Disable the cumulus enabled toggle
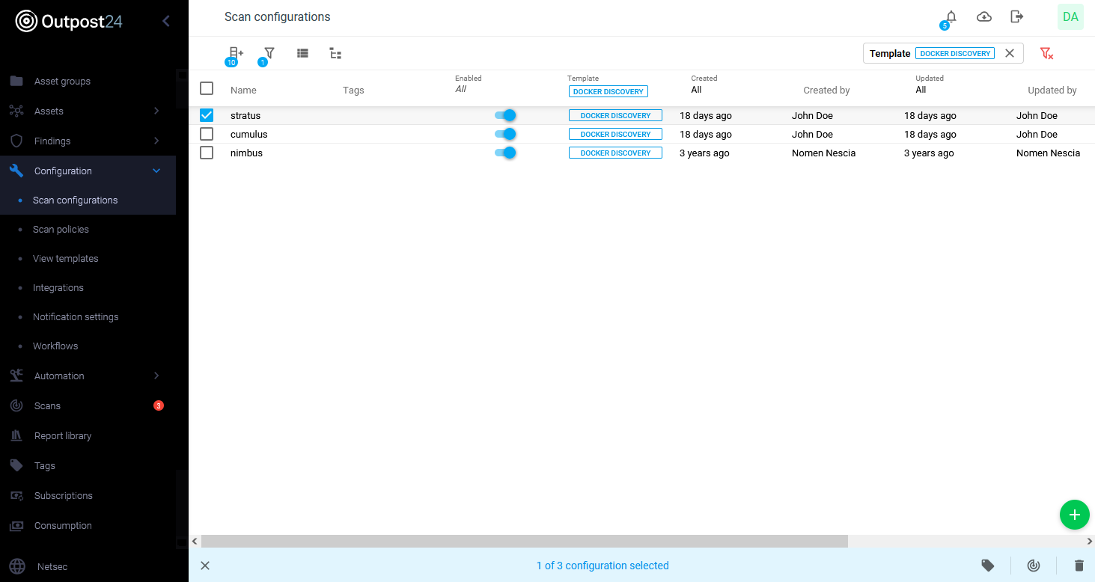Viewport: 1095px width, 582px height. pos(505,134)
